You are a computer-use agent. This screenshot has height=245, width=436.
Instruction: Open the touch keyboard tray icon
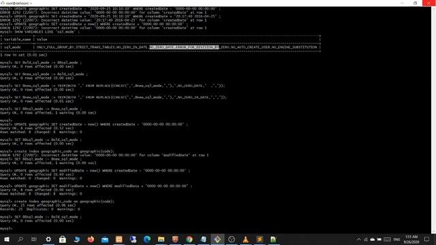387,240
